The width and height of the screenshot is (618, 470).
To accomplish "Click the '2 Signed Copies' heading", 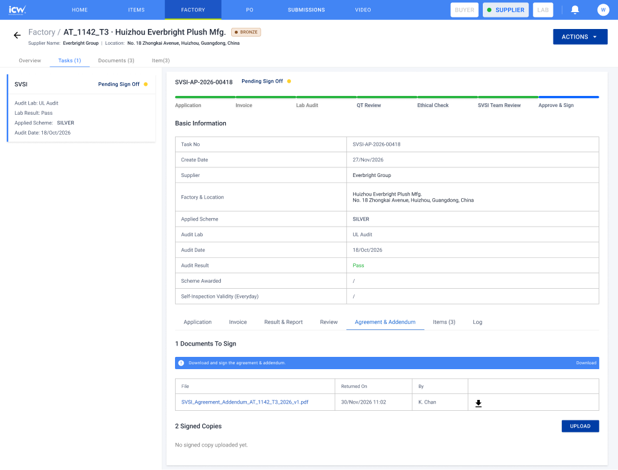I will click(x=198, y=426).
